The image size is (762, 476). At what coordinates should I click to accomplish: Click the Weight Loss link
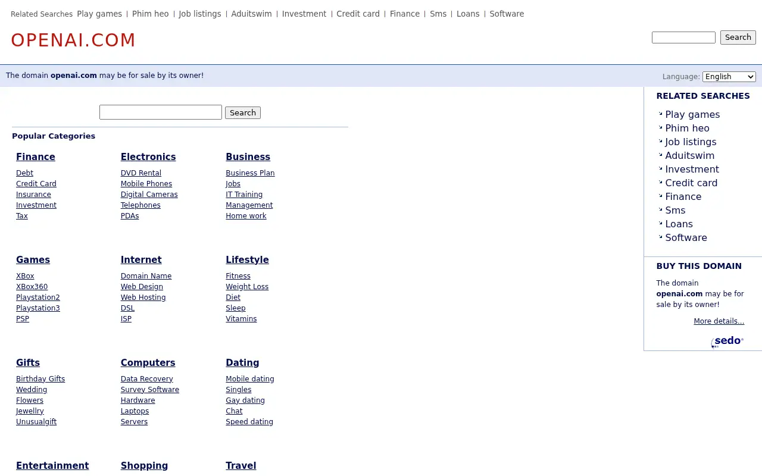pos(247,287)
